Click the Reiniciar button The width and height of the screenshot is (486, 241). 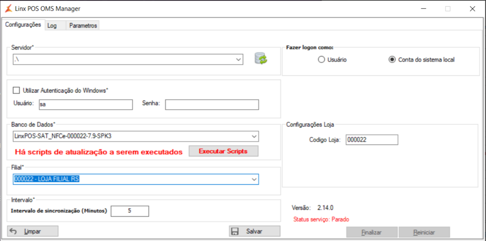click(424, 232)
